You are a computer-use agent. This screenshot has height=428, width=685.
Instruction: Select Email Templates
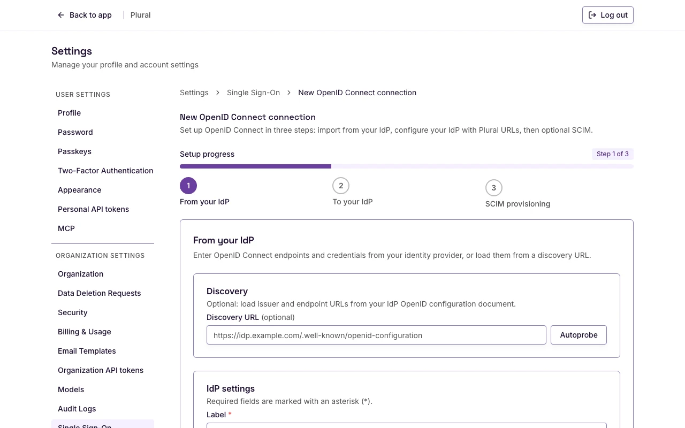(x=103, y=351)
